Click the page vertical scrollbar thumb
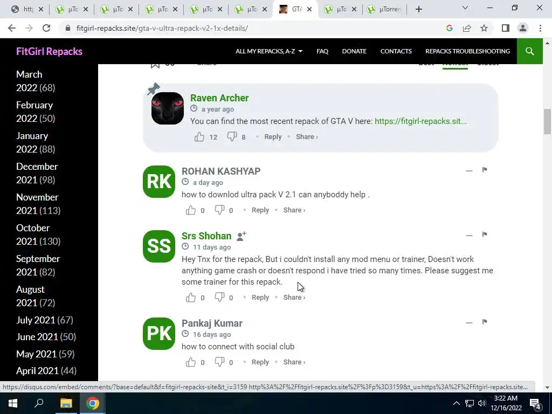Image resolution: width=552 pixels, height=414 pixels. tap(547, 122)
